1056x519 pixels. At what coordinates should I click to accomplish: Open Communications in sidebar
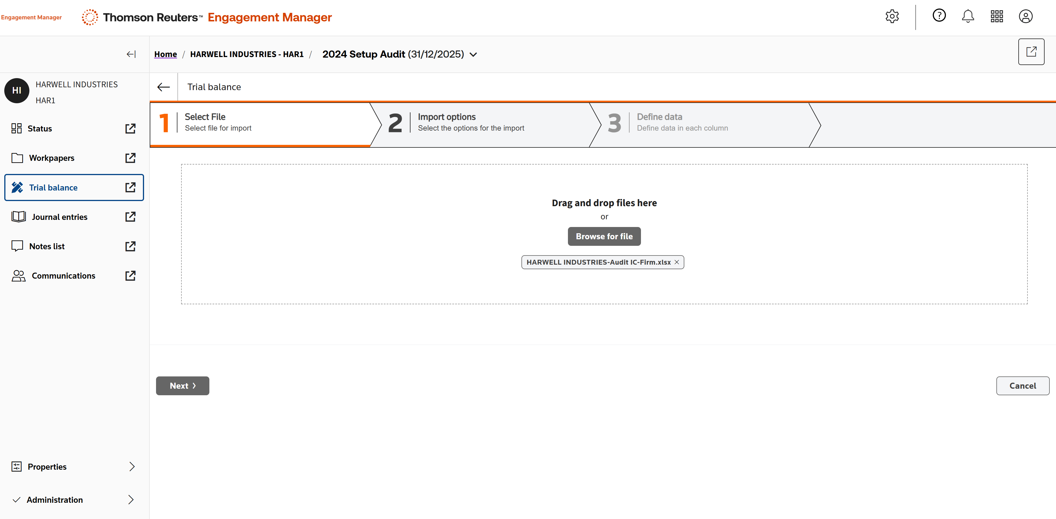63,276
